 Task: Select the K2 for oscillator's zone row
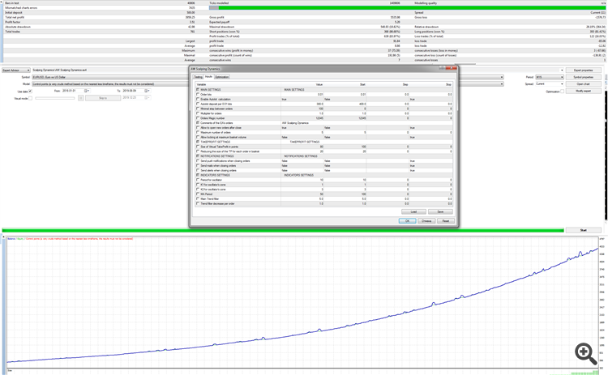[x=323, y=190]
